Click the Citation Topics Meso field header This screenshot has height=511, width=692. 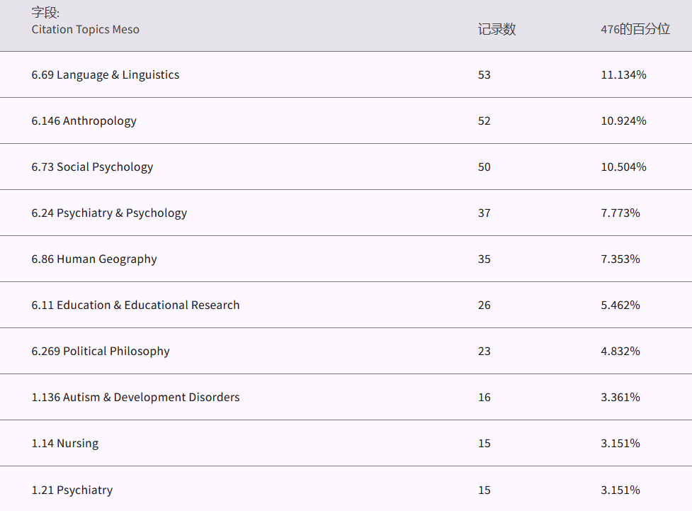click(x=86, y=30)
